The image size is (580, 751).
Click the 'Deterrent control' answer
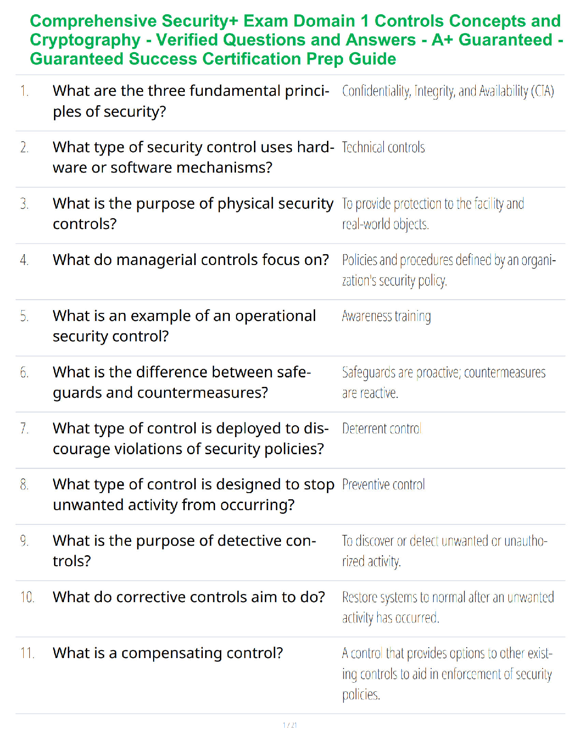[381, 429]
